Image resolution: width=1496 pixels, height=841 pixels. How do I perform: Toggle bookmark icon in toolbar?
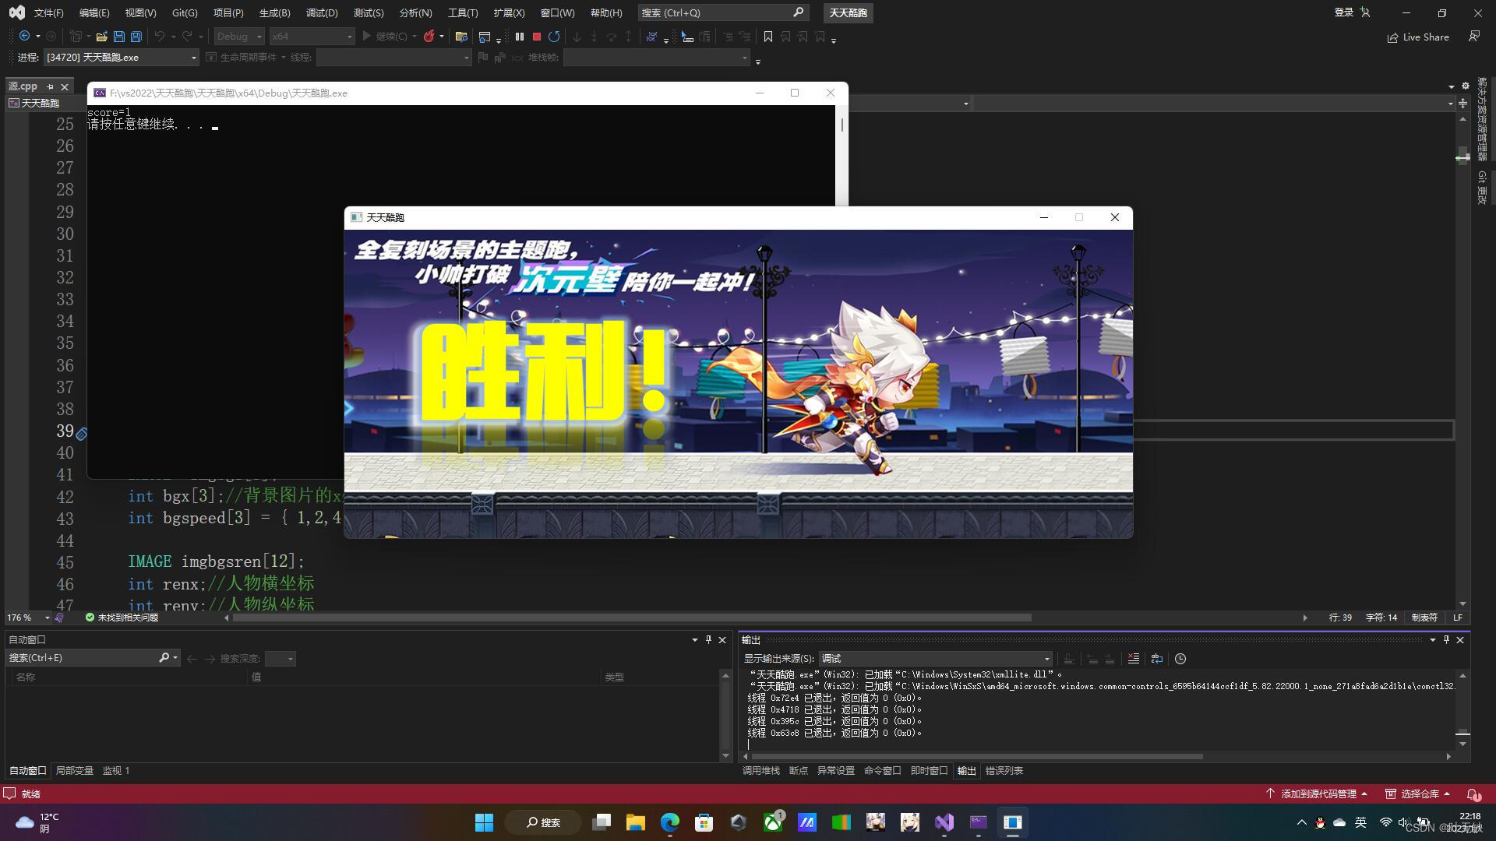pyautogui.click(x=768, y=37)
